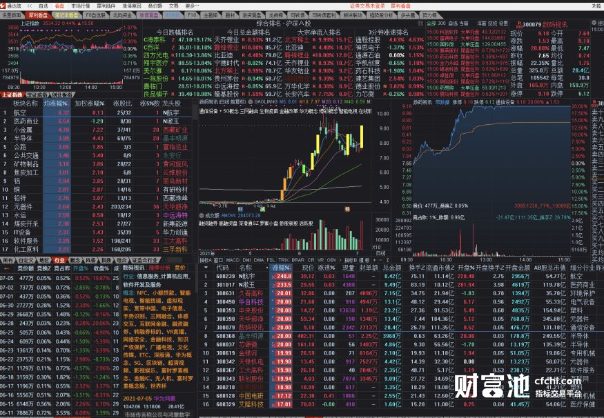Sort stock list by 涨幅% column
The width and height of the screenshot is (604, 418).
pos(281,268)
